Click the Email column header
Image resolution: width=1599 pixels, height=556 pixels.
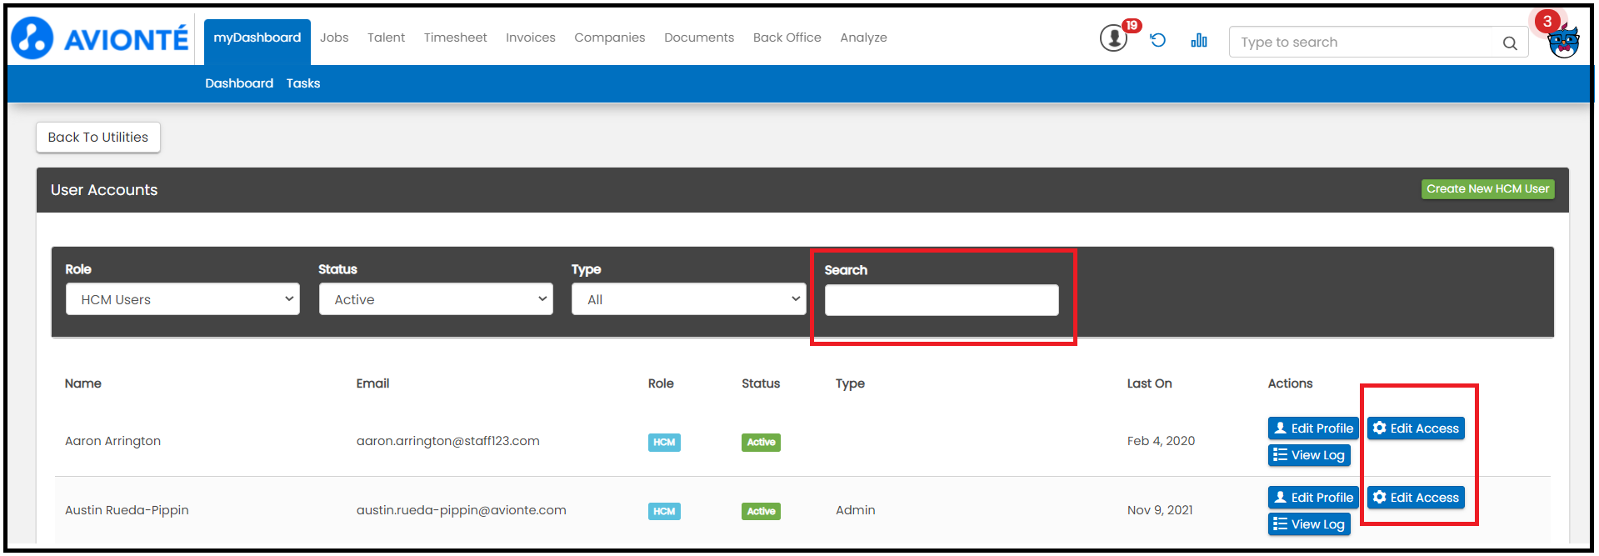(372, 383)
